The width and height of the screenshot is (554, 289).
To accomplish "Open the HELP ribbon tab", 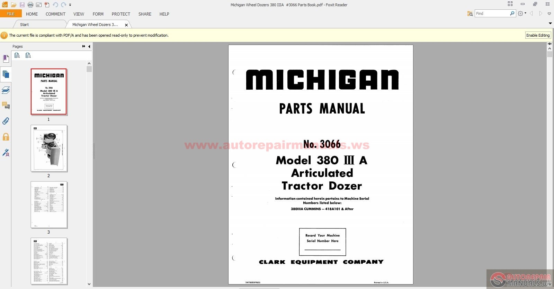I will coord(164,14).
